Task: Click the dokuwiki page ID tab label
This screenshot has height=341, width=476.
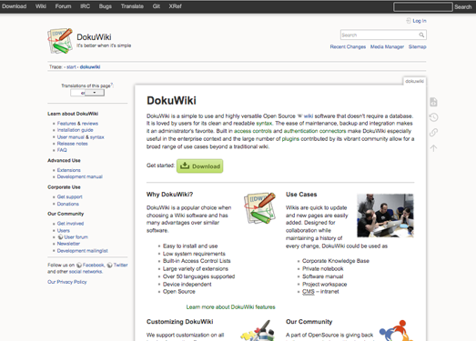Action: pos(414,81)
